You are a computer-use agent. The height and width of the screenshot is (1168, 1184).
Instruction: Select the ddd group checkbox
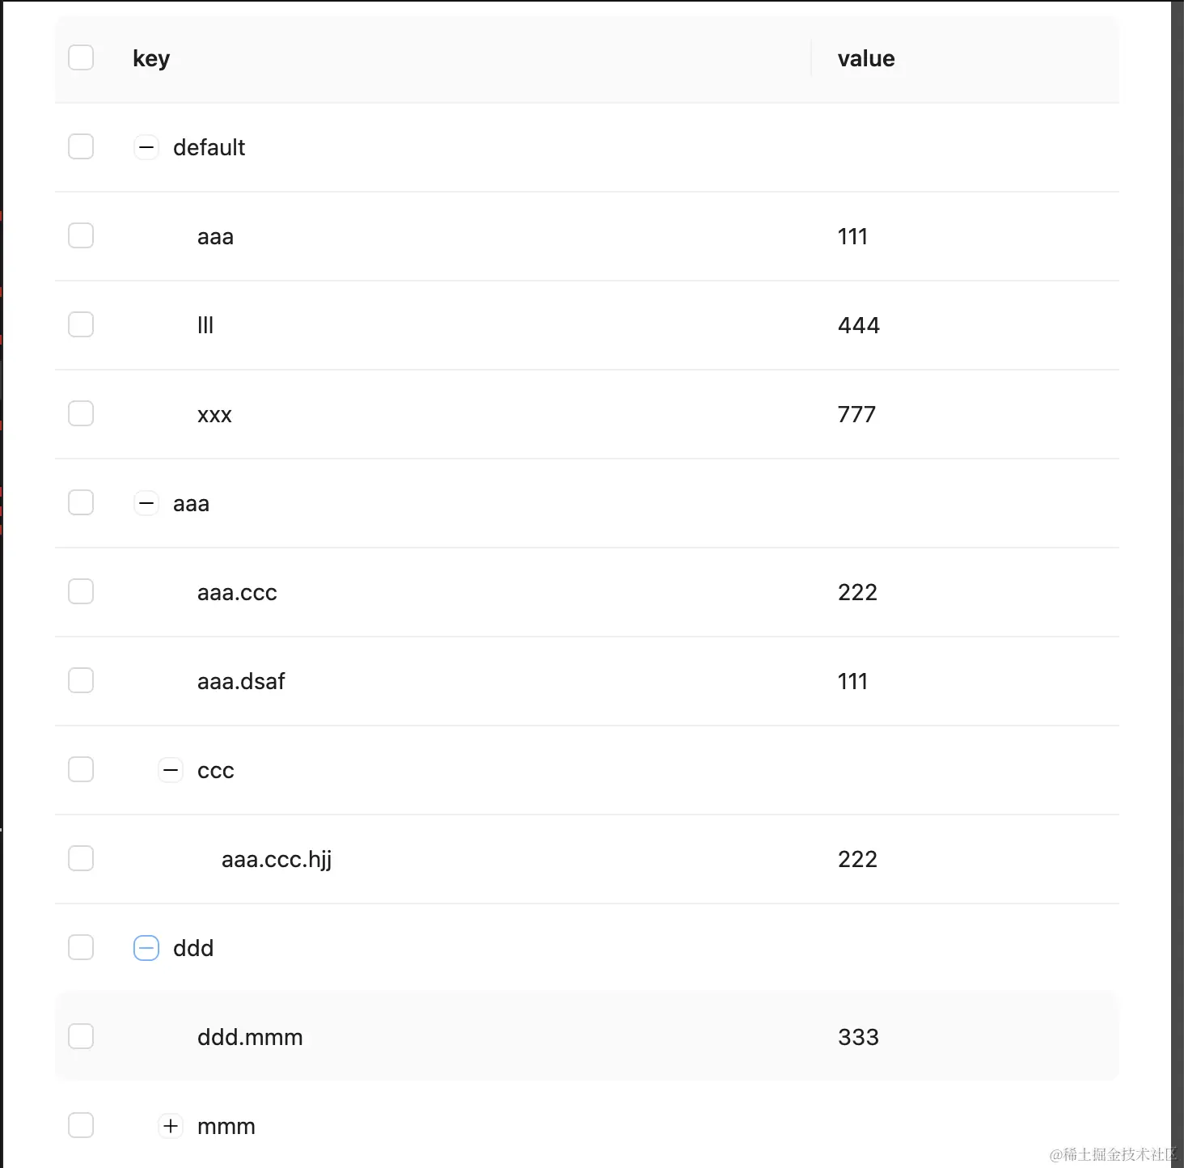coord(81,948)
